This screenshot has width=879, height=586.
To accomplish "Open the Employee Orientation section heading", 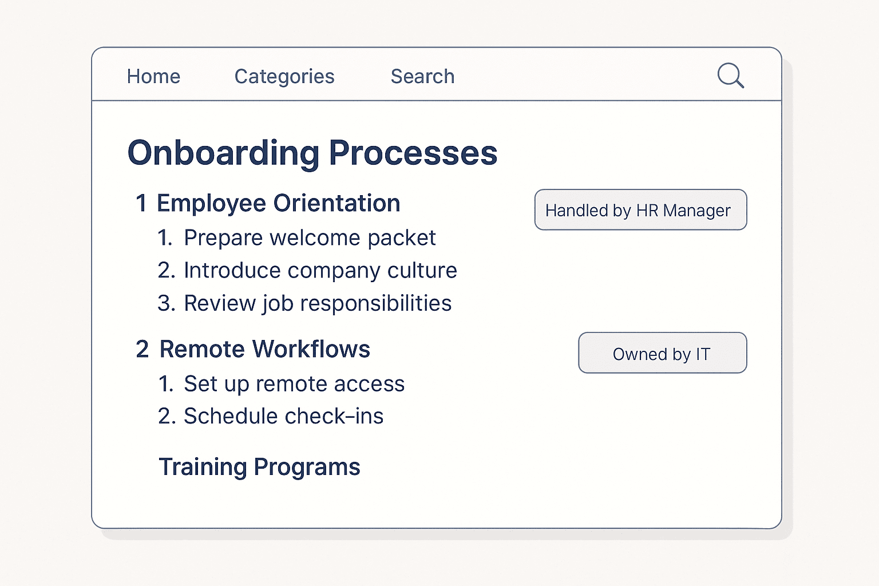I will 278,204.
